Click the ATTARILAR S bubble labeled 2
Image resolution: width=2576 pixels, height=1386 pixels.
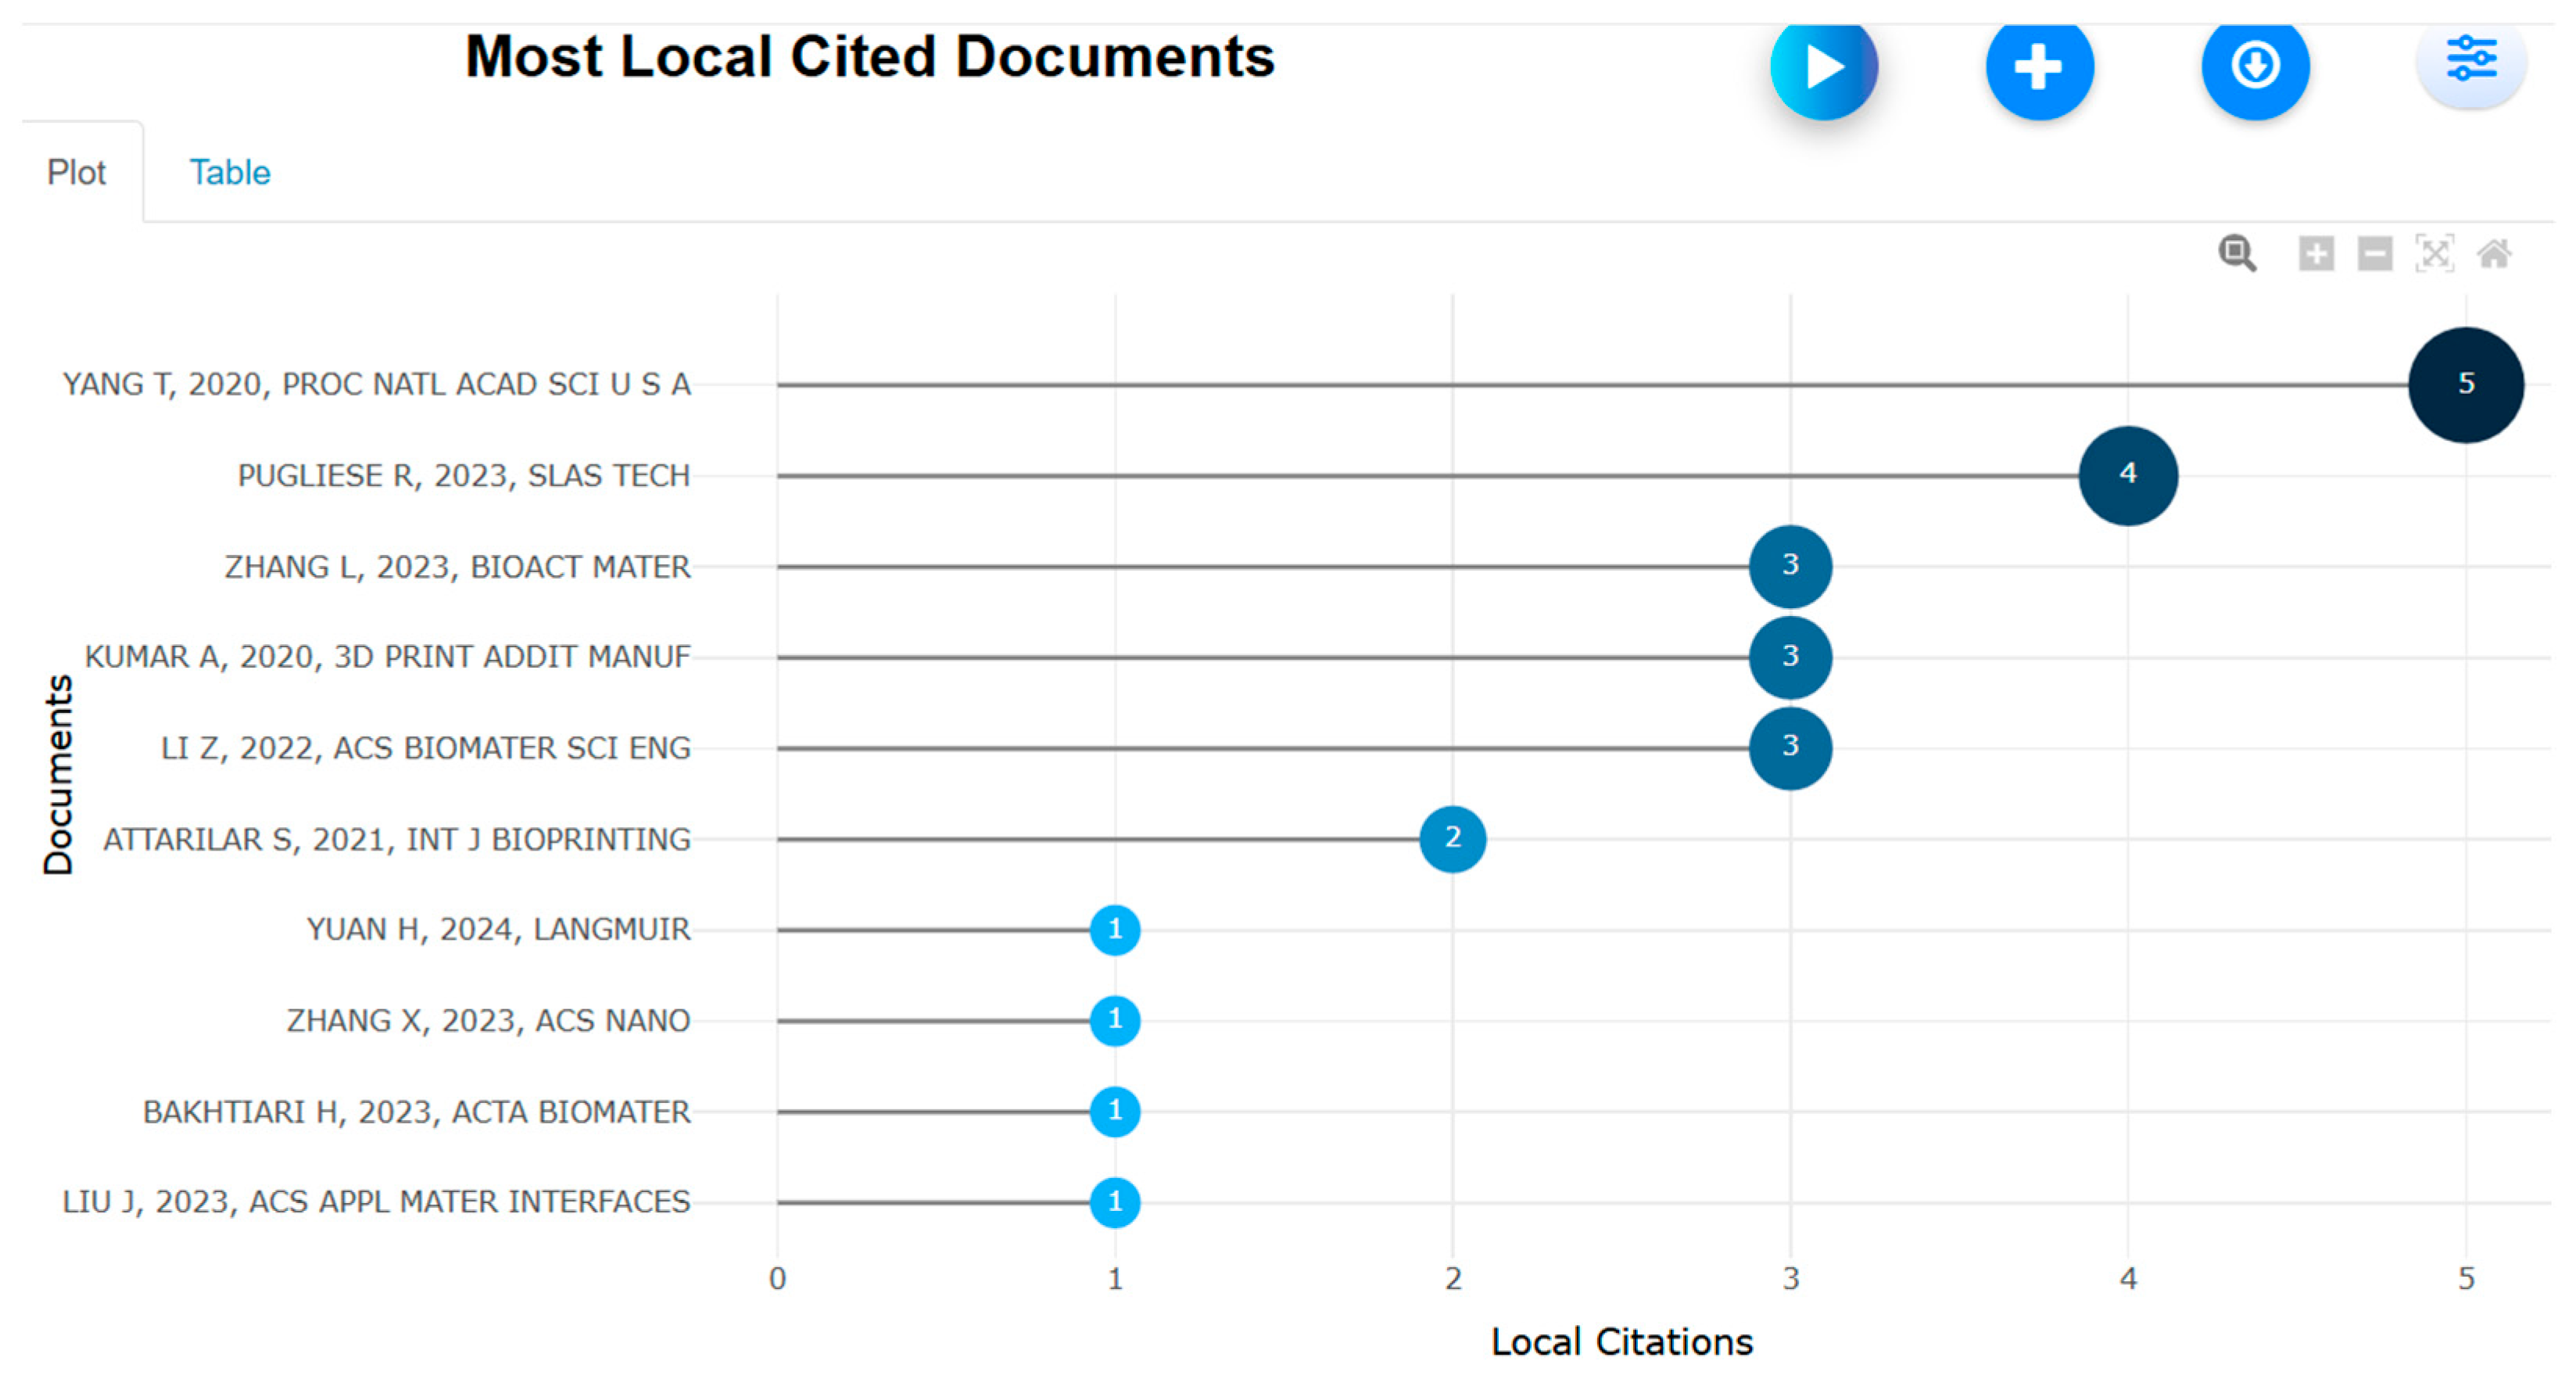tap(1452, 838)
